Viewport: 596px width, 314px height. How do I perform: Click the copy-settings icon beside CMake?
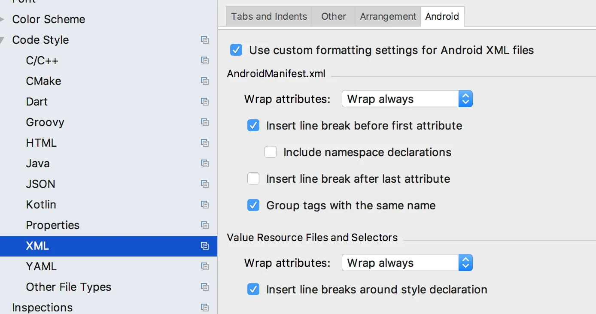pos(205,81)
